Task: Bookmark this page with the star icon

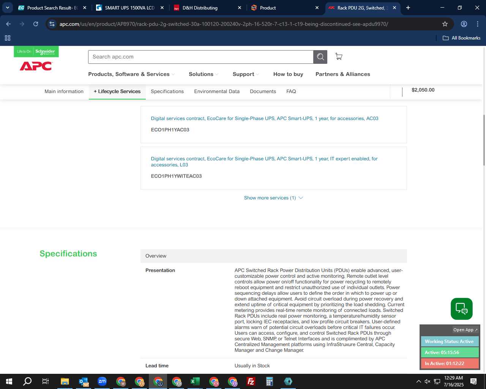Action: [x=445, y=24]
